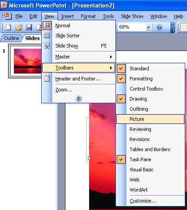Enable the Picture toolbar

point(150,119)
